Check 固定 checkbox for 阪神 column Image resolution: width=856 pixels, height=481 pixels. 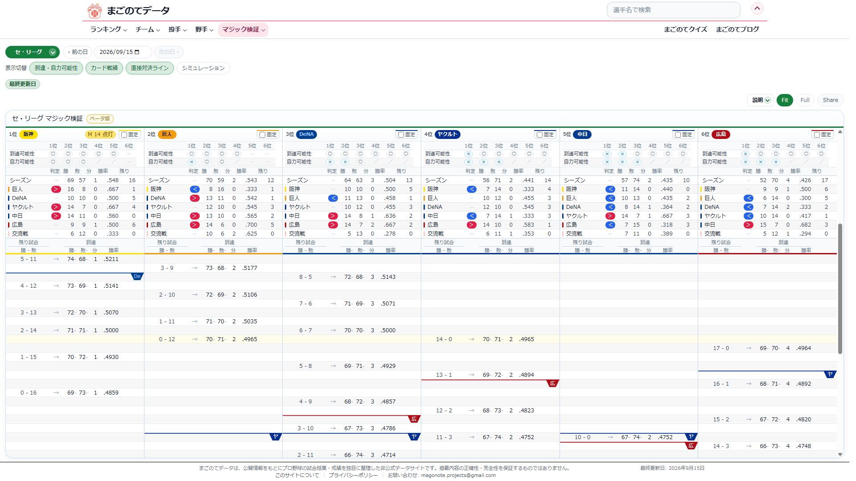(124, 135)
